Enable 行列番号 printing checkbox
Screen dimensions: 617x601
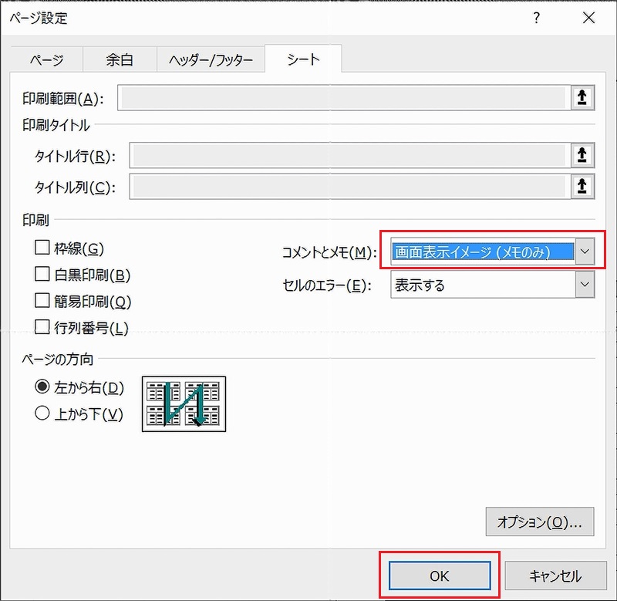coord(42,327)
